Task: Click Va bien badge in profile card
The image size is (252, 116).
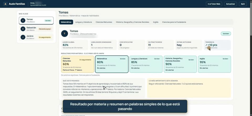Action: 226,34
